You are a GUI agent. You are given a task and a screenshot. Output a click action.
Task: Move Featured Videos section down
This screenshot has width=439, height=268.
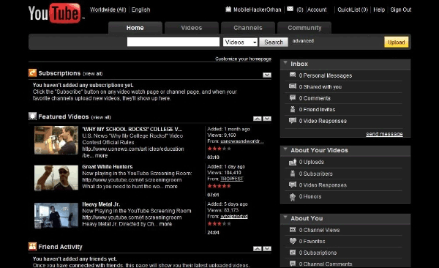coord(267,119)
